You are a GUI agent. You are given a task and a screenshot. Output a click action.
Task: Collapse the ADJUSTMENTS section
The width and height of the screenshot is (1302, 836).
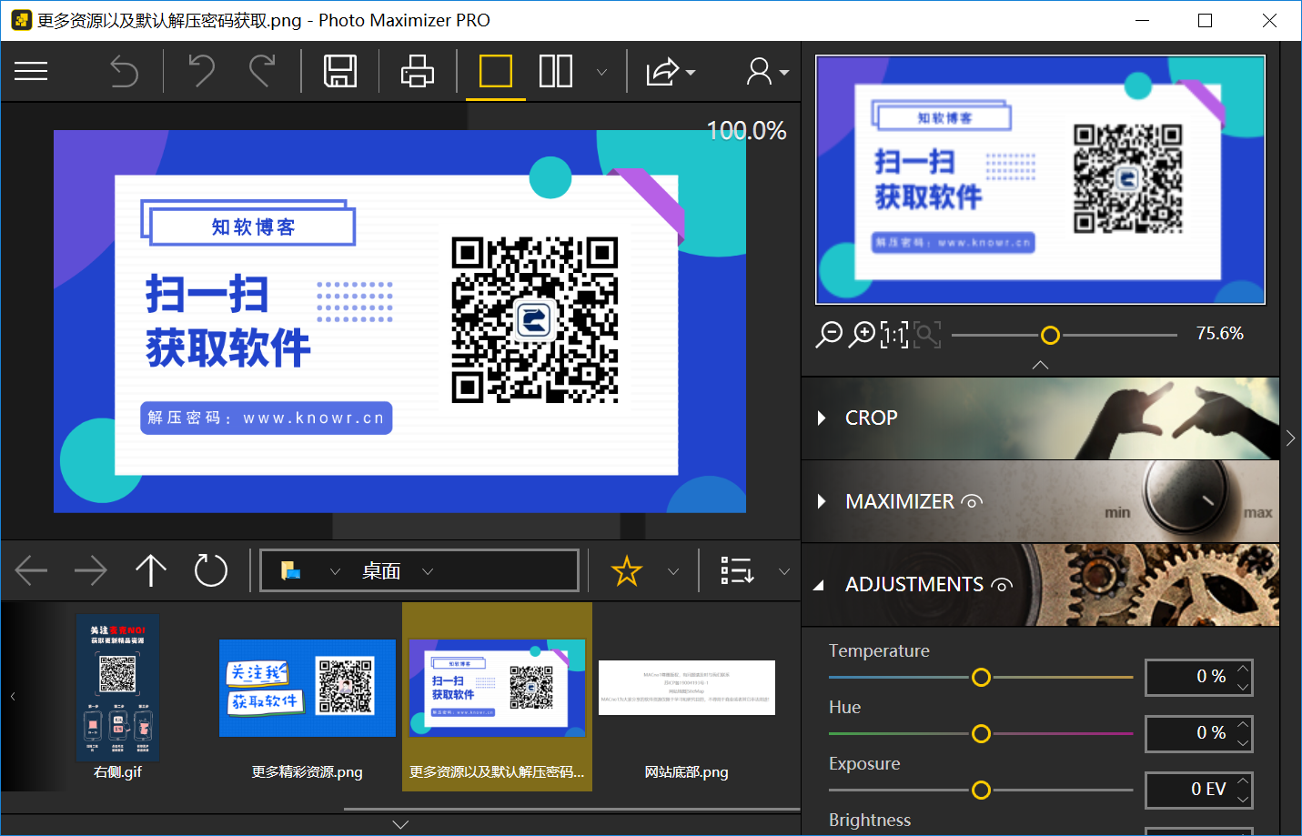click(x=818, y=585)
